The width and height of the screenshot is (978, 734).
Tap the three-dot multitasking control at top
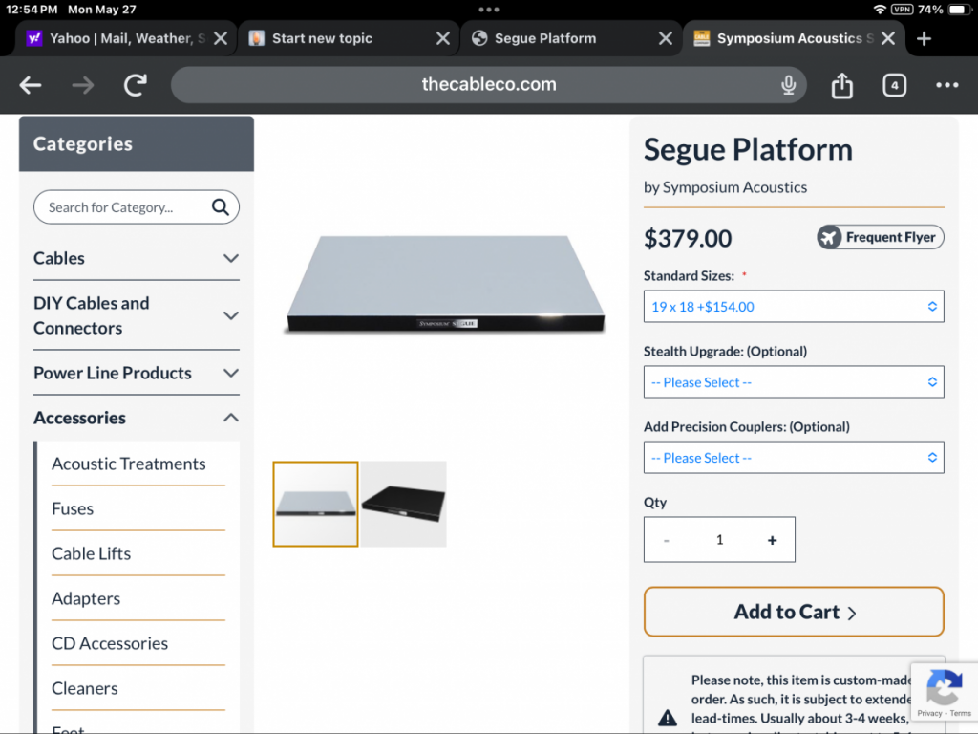pos(488,10)
